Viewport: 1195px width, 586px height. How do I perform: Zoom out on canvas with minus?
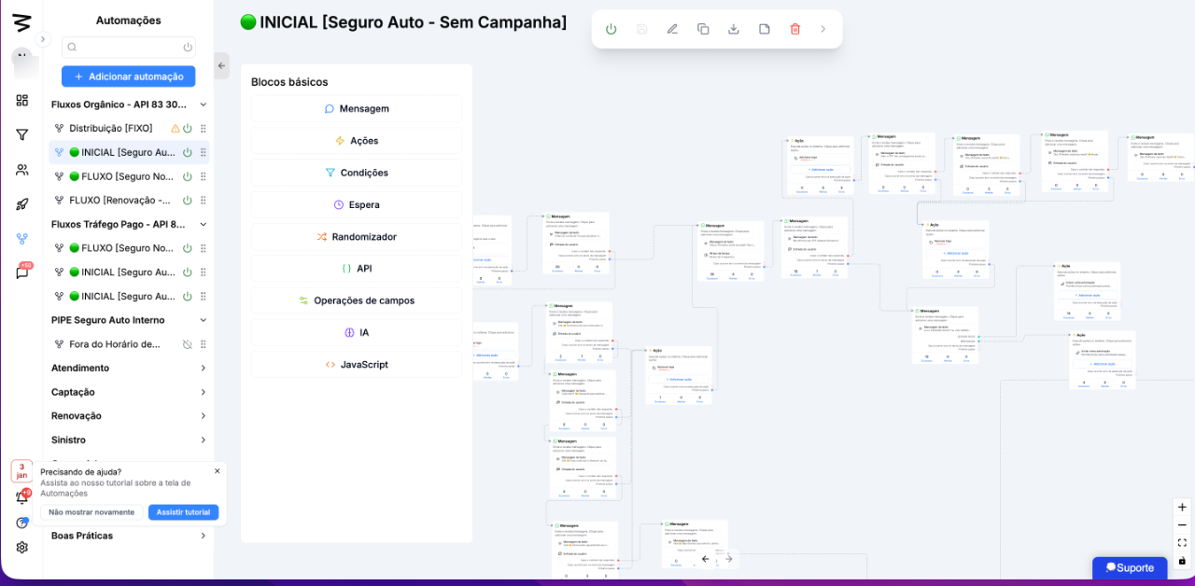coord(1182,525)
